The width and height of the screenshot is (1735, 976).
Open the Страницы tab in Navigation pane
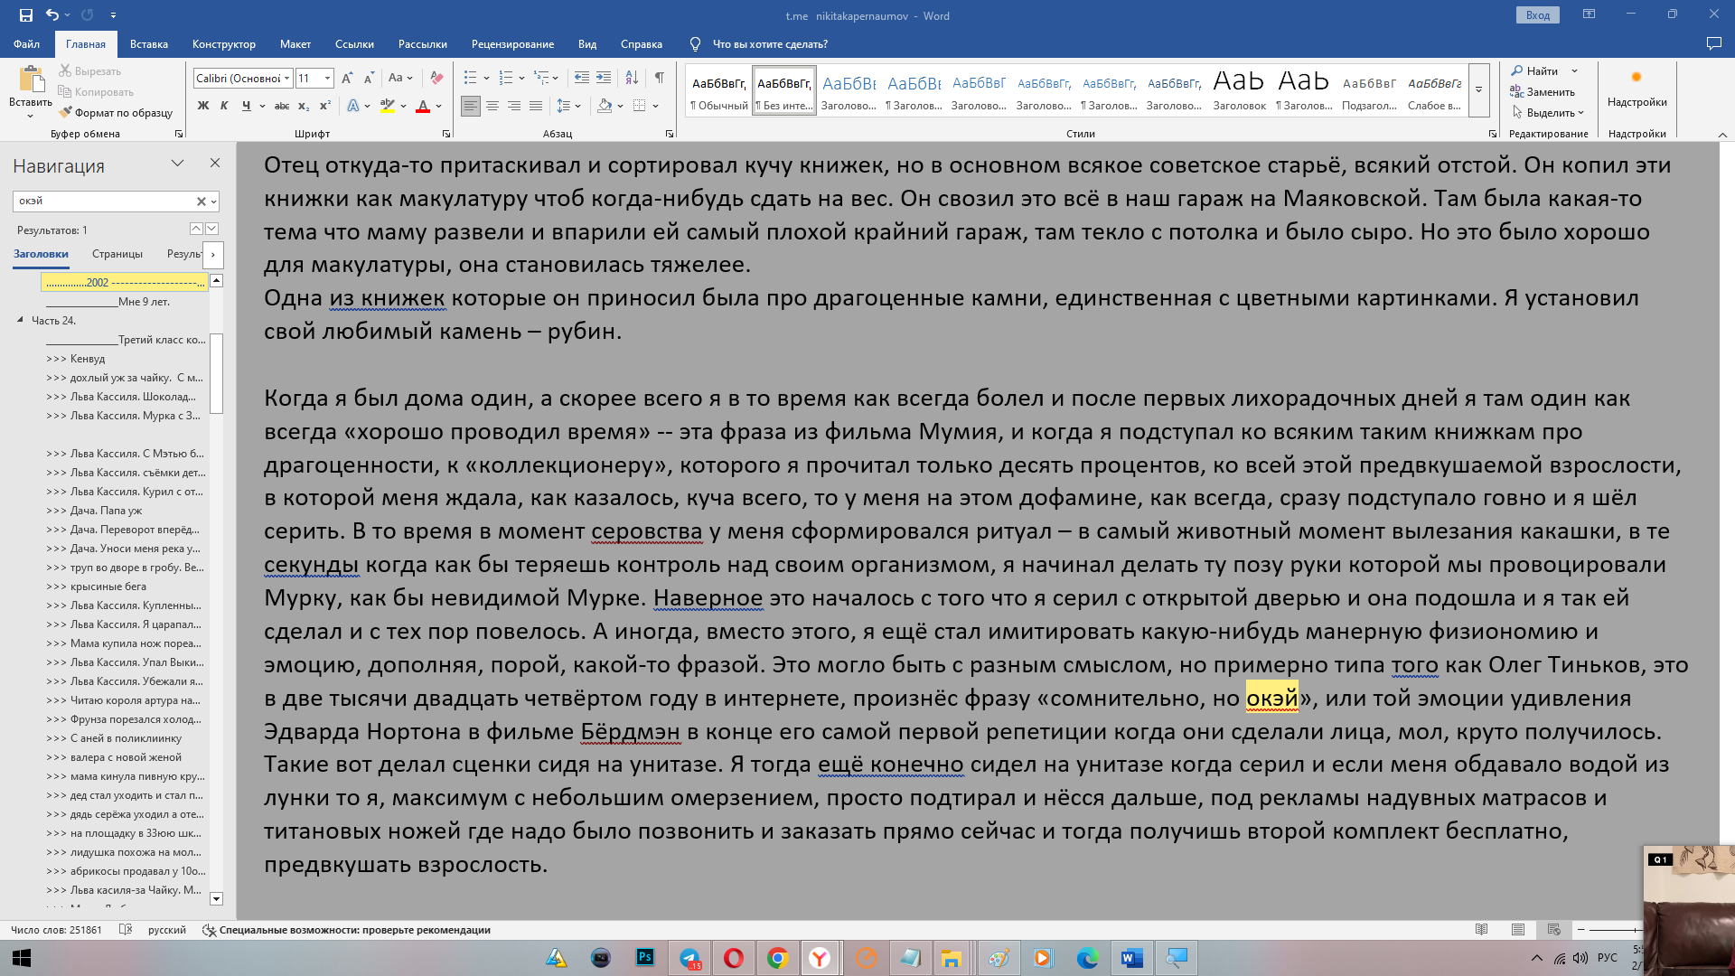click(x=117, y=254)
